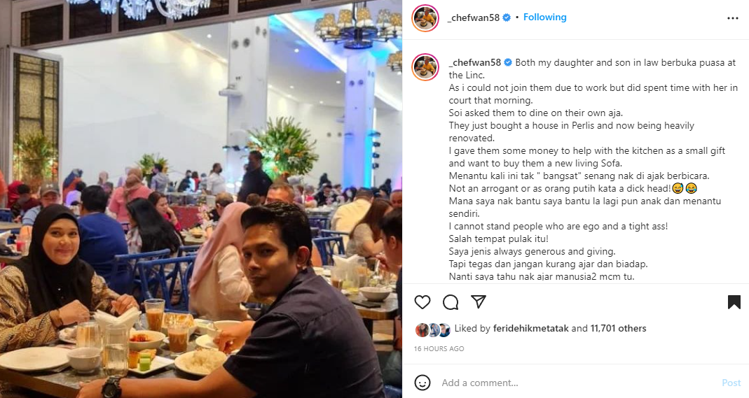The width and height of the screenshot is (749, 398).
Task: Click the verified badge in header
Action: point(507,17)
